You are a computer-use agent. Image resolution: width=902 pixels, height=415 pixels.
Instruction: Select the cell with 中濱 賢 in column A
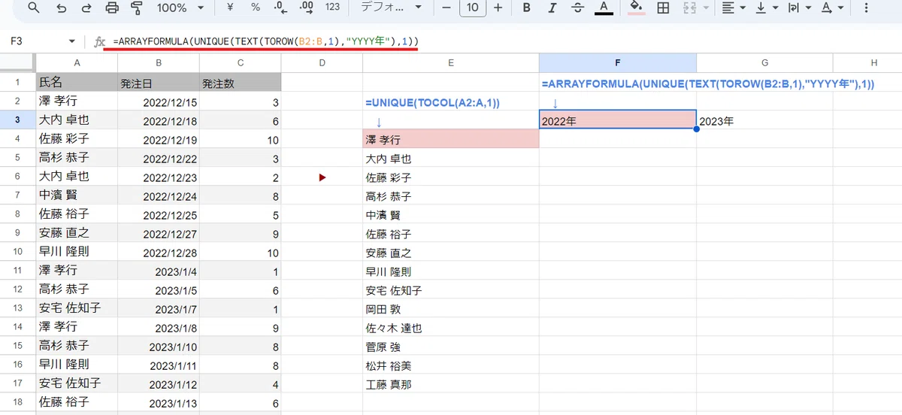coord(77,195)
